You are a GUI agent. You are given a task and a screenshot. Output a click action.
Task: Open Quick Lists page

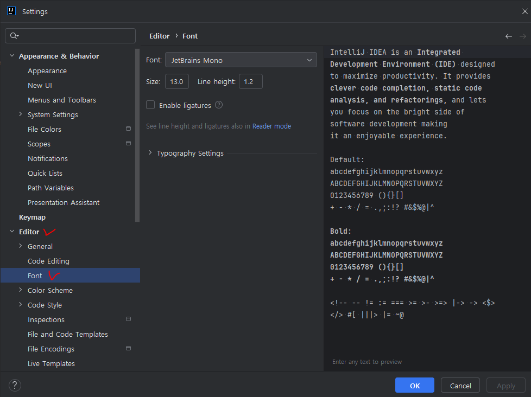pos(45,173)
